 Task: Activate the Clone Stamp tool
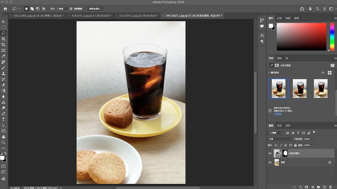tap(3, 73)
